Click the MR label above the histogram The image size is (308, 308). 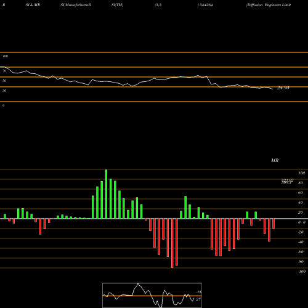point(275,160)
